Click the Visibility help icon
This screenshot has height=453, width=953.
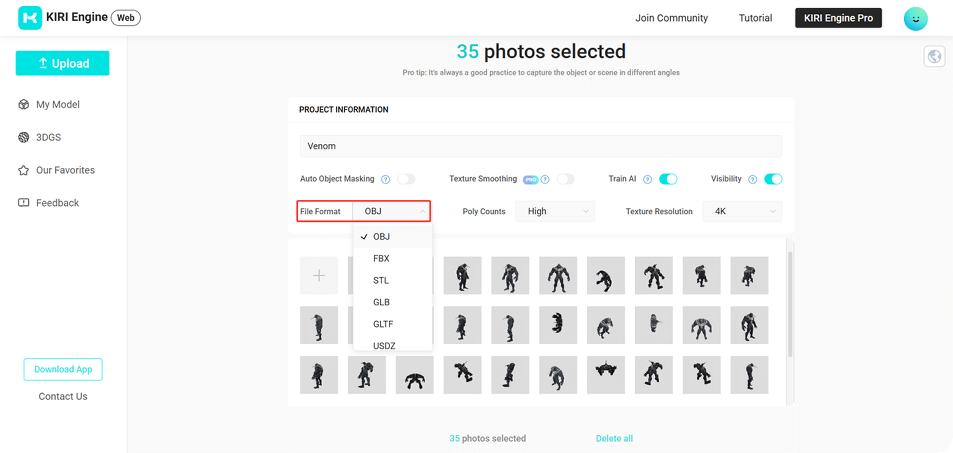(753, 179)
